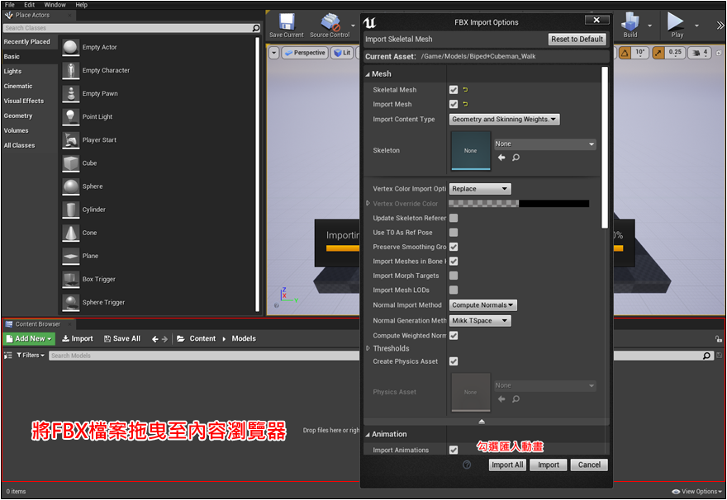
Task: Go forward in Content Browser history
Action: point(164,339)
